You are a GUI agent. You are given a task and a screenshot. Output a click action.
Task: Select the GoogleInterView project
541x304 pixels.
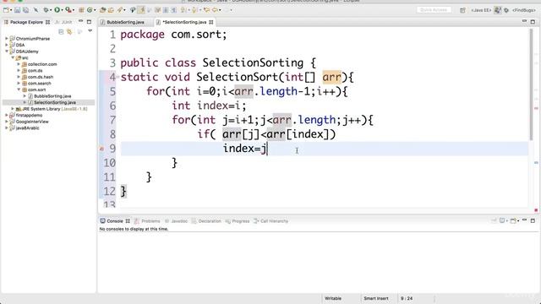point(32,122)
